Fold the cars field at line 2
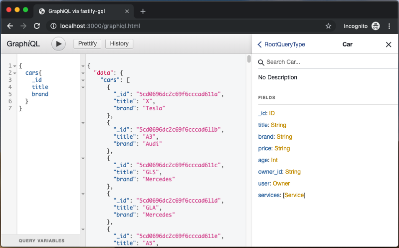 [14, 73]
